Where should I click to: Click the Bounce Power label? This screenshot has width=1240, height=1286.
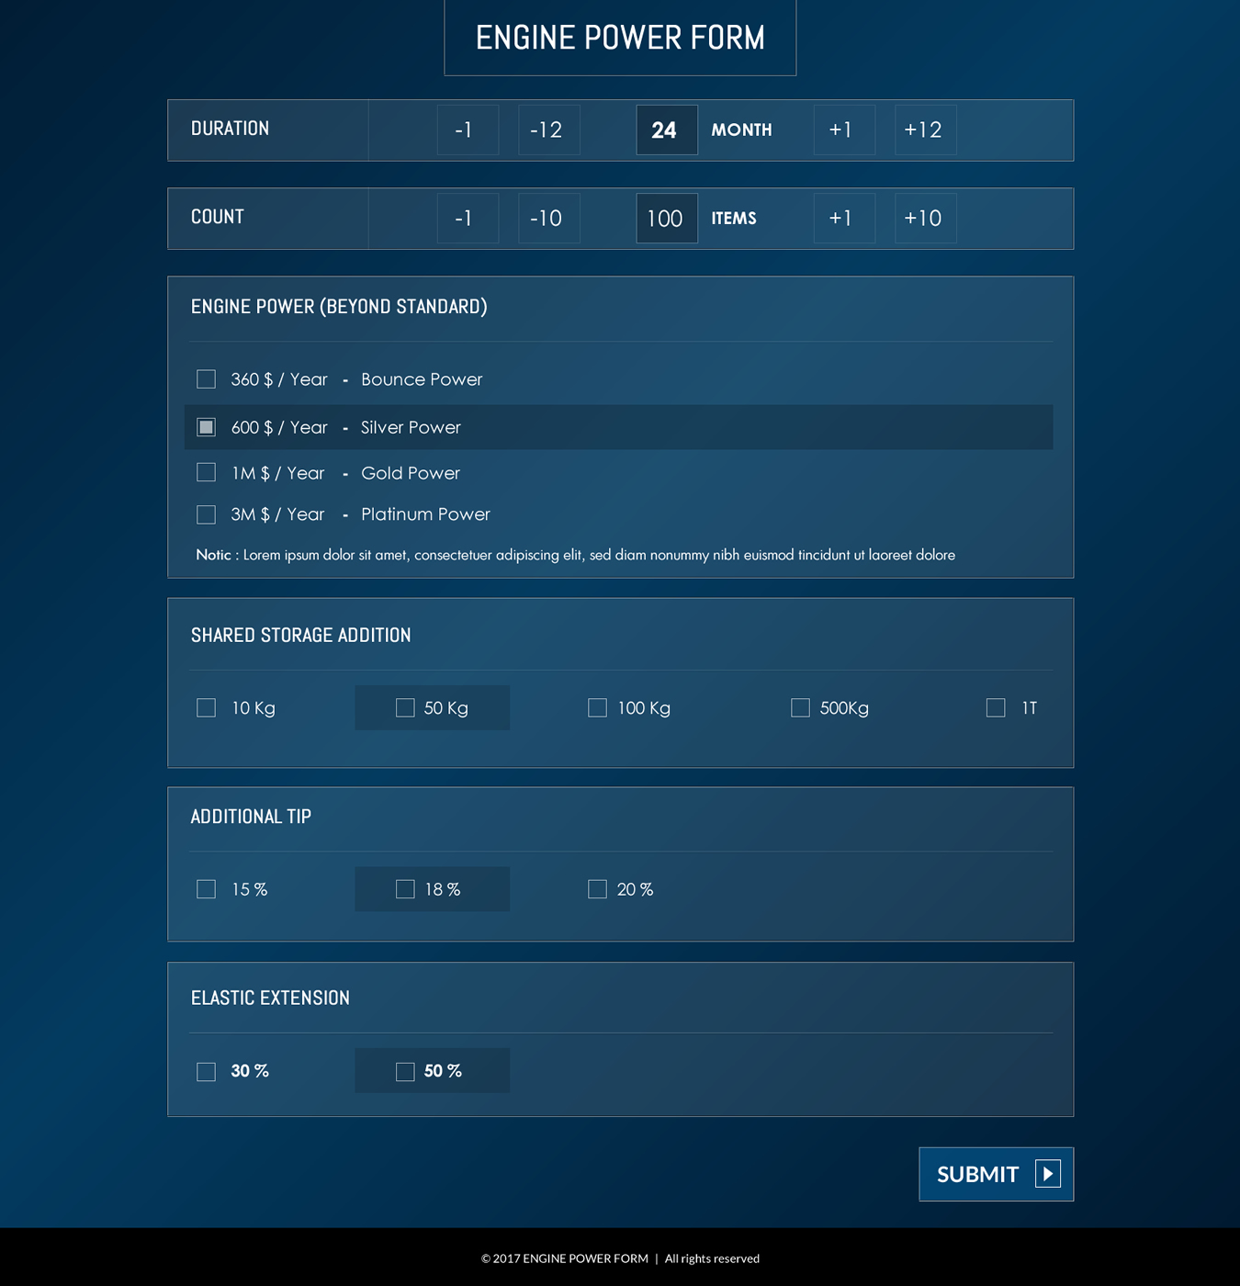[x=422, y=379]
